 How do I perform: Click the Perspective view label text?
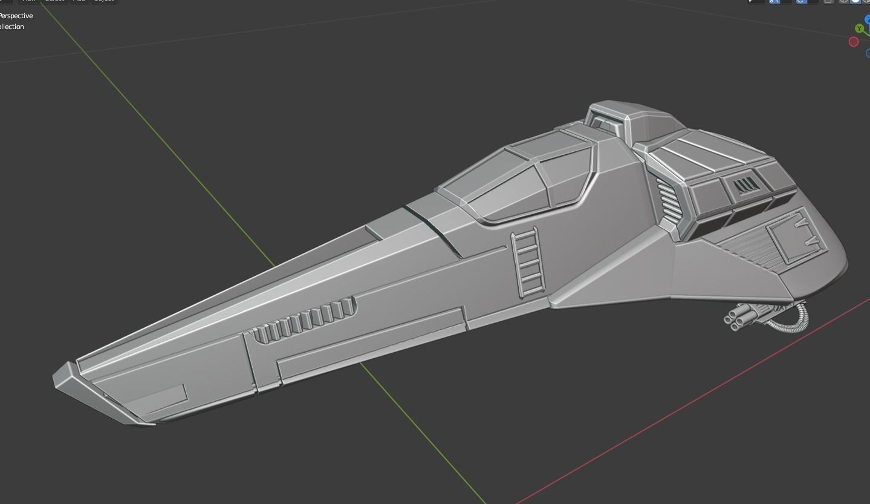16,16
